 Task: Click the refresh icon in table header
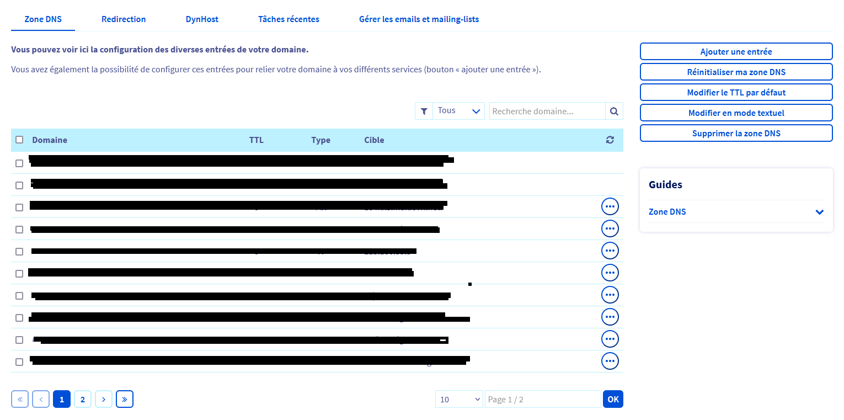pyautogui.click(x=610, y=140)
